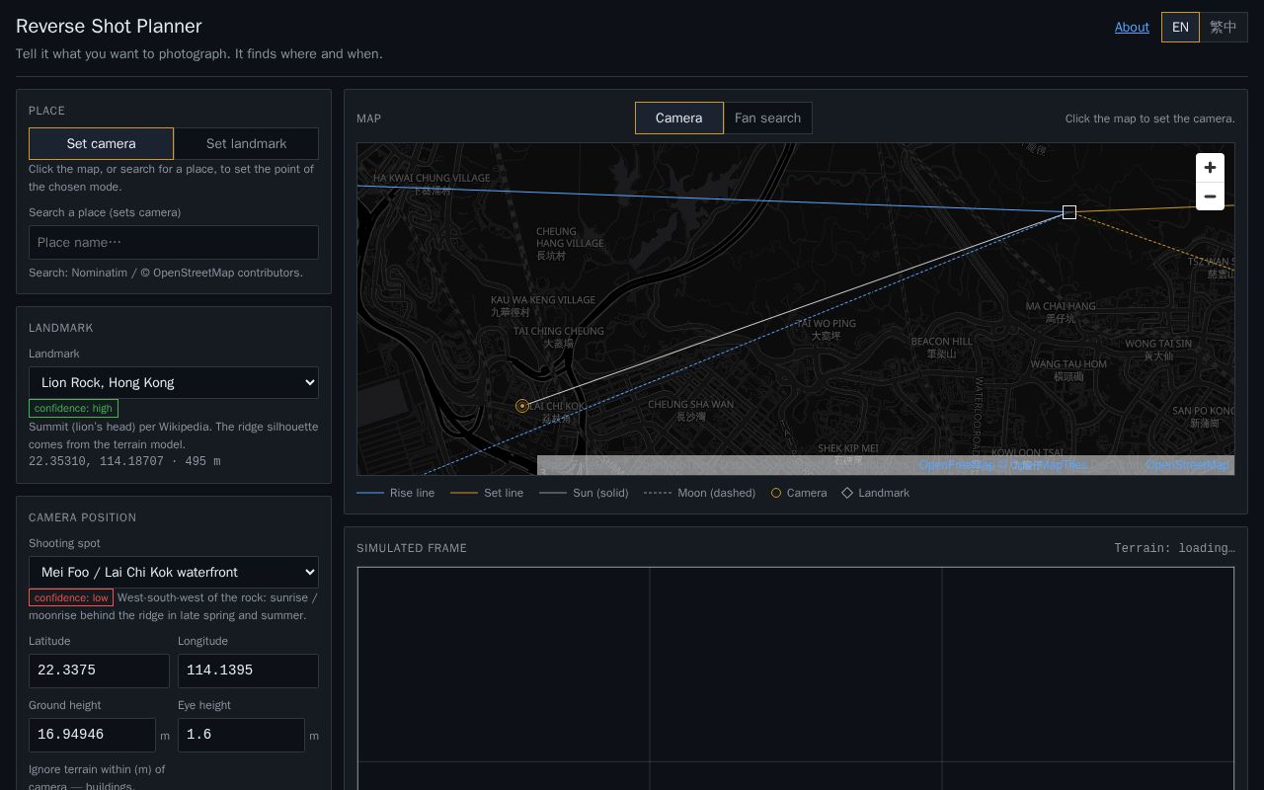Click the Reverse Shot Planner title
Image resolution: width=1264 pixels, height=790 pixels.
click(109, 27)
